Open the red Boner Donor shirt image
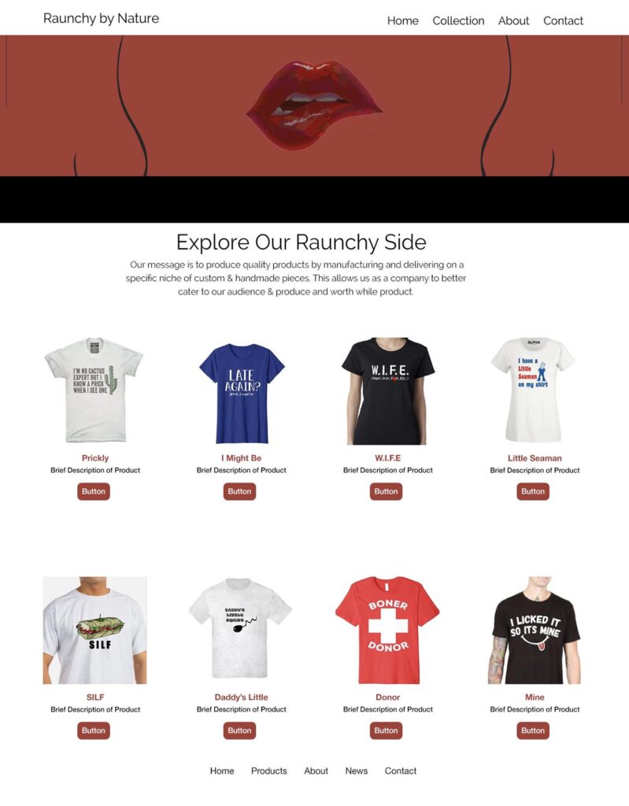629x806 pixels. pyautogui.click(x=387, y=630)
